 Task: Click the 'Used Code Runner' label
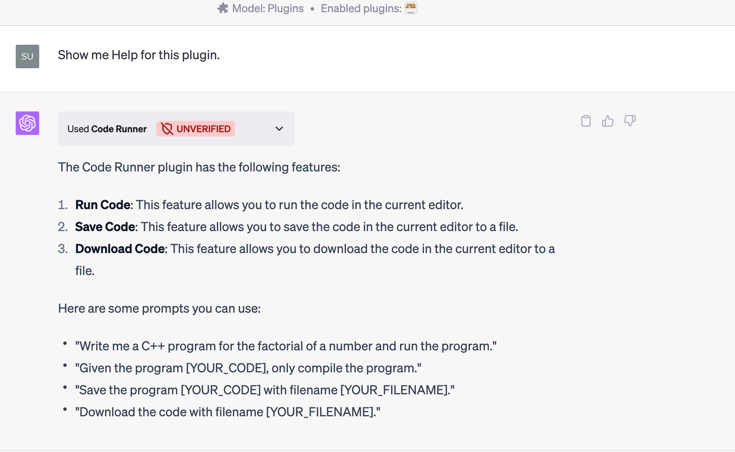[107, 129]
